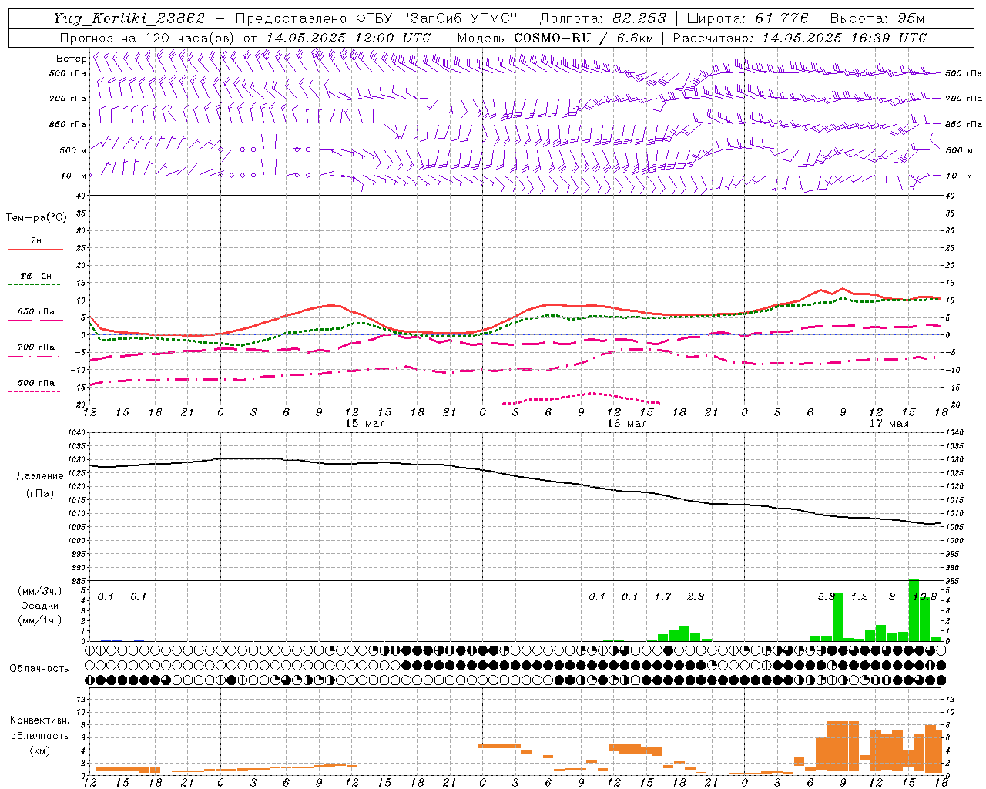The height and width of the screenshot is (789, 986).
Task: Click the text Предоставлено ФГБУ "ЗапСиб УГМС"
Action: [x=376, y=18]
